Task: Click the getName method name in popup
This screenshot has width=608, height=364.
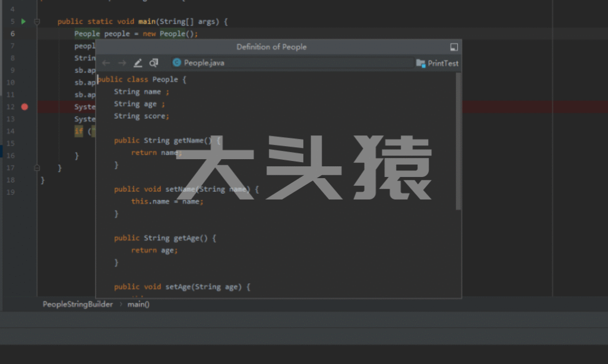Action: 188,141
